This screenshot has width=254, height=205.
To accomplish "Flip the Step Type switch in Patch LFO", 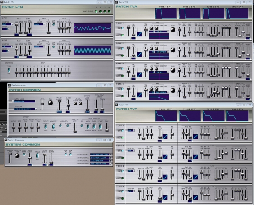I will pos(9,70).
